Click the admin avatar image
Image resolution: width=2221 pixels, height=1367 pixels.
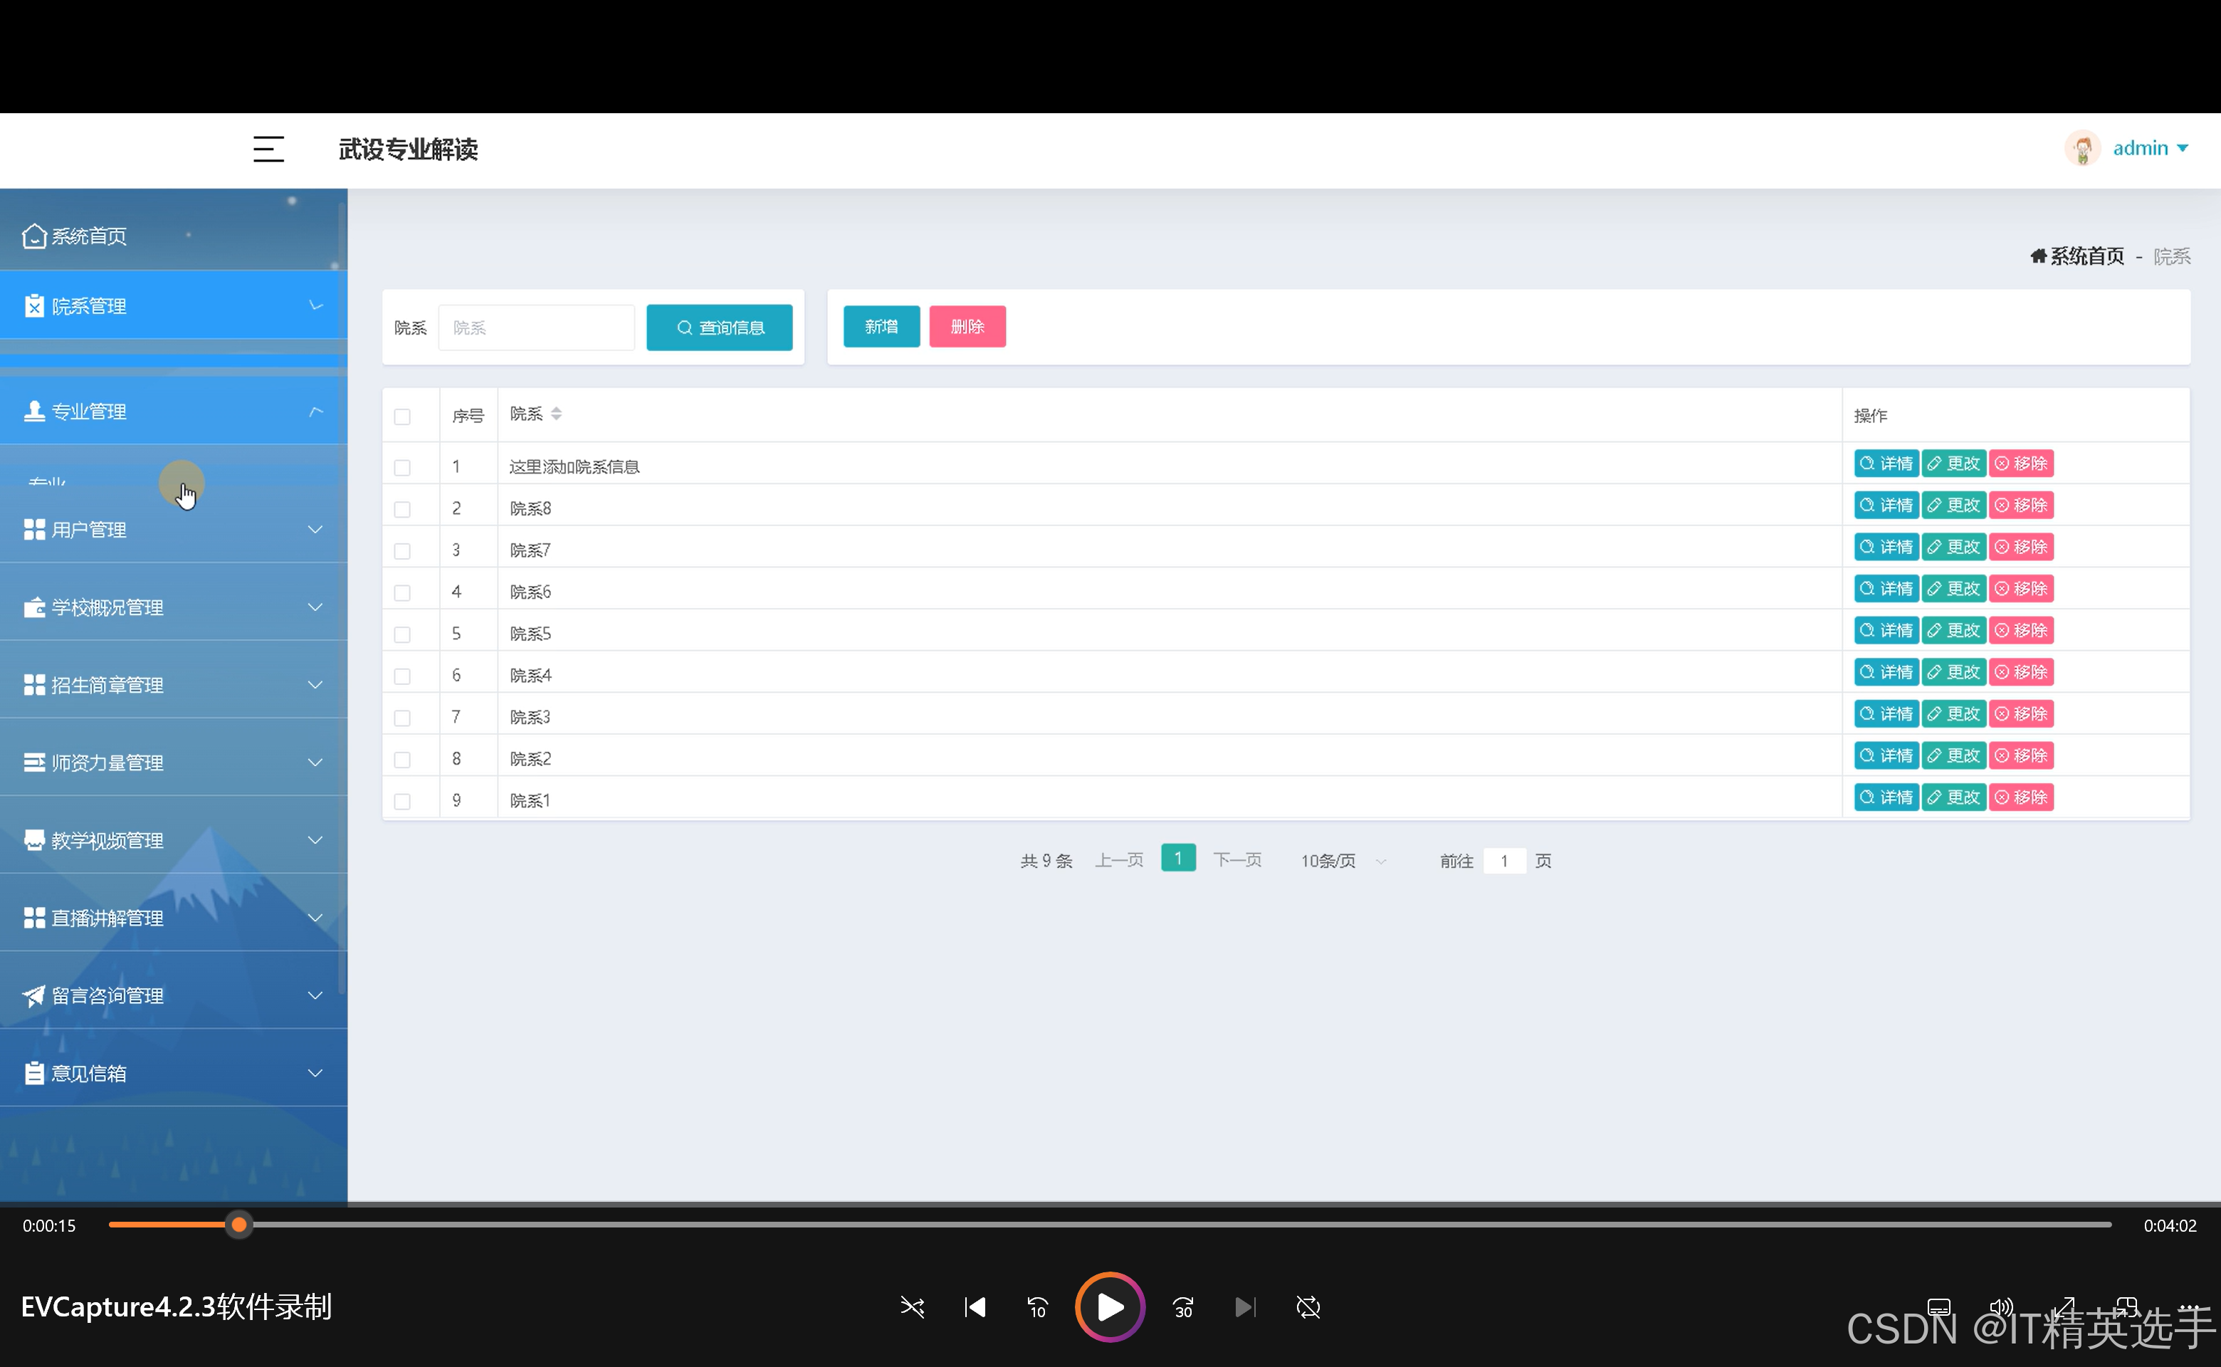click(2083, 148)
